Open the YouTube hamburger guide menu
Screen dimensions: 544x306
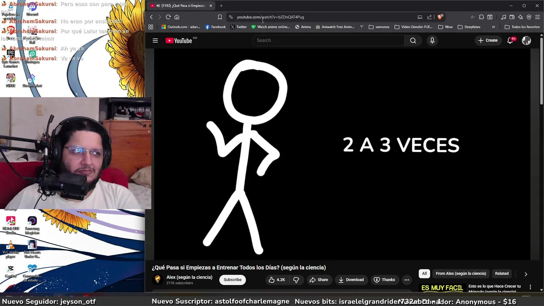[155, 40]
